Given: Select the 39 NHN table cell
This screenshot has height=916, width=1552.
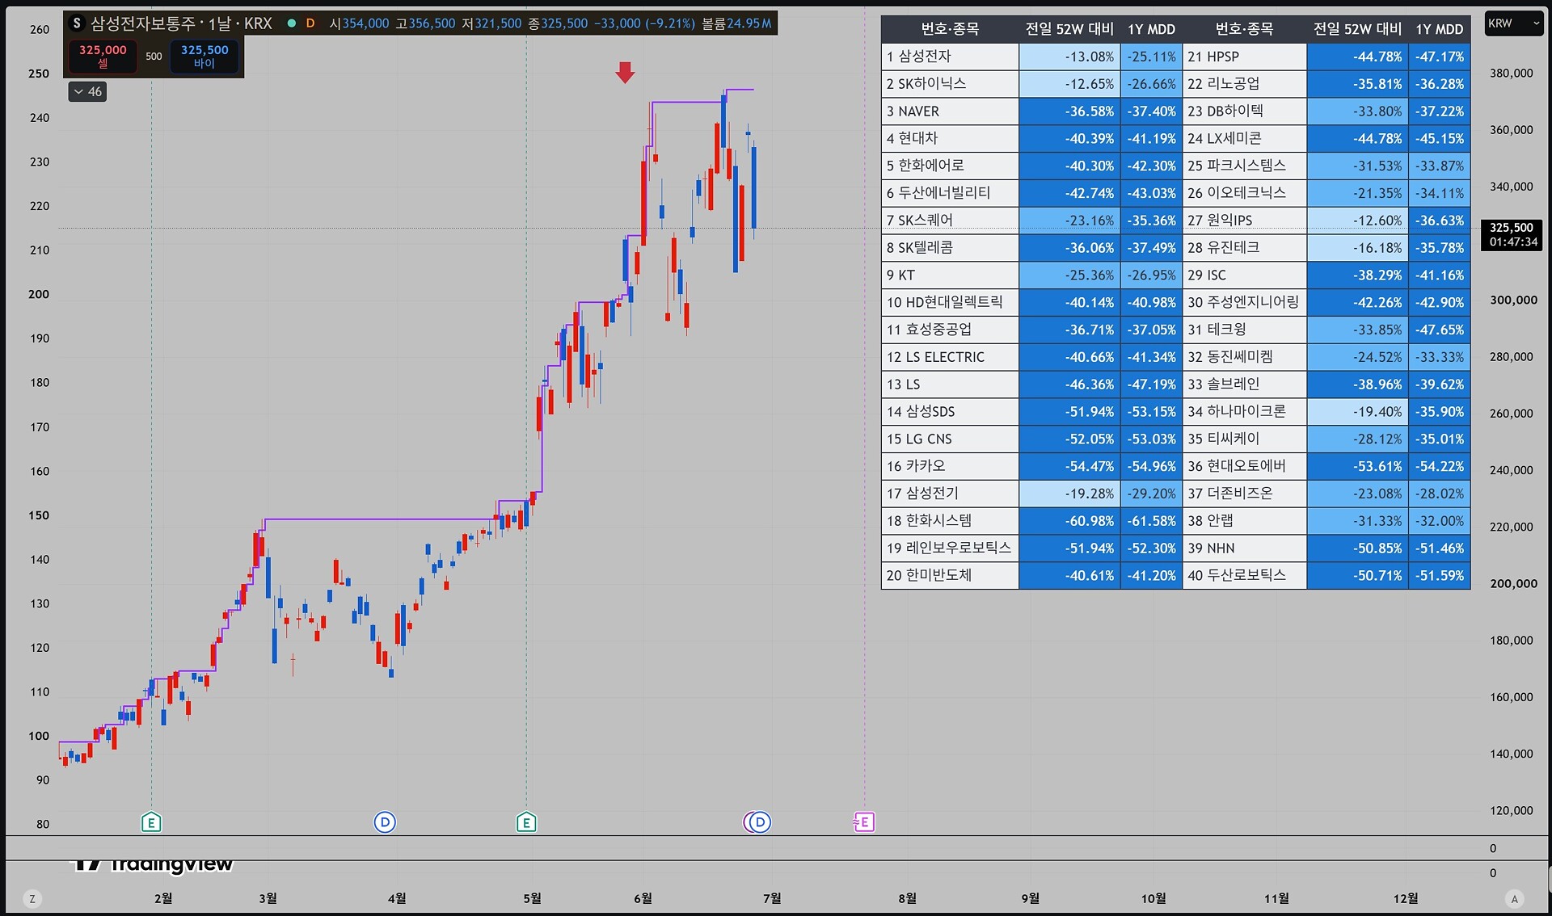Looking at the screenshot, I should coord(1245,548).
